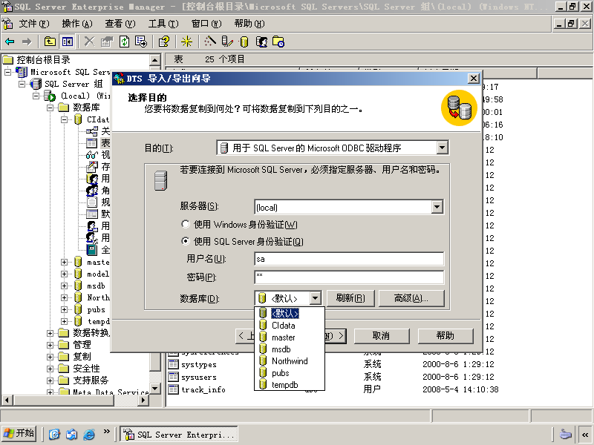Click the Properties toolbar icon
This screenshot has width=594, height=445.
point(107,42)
